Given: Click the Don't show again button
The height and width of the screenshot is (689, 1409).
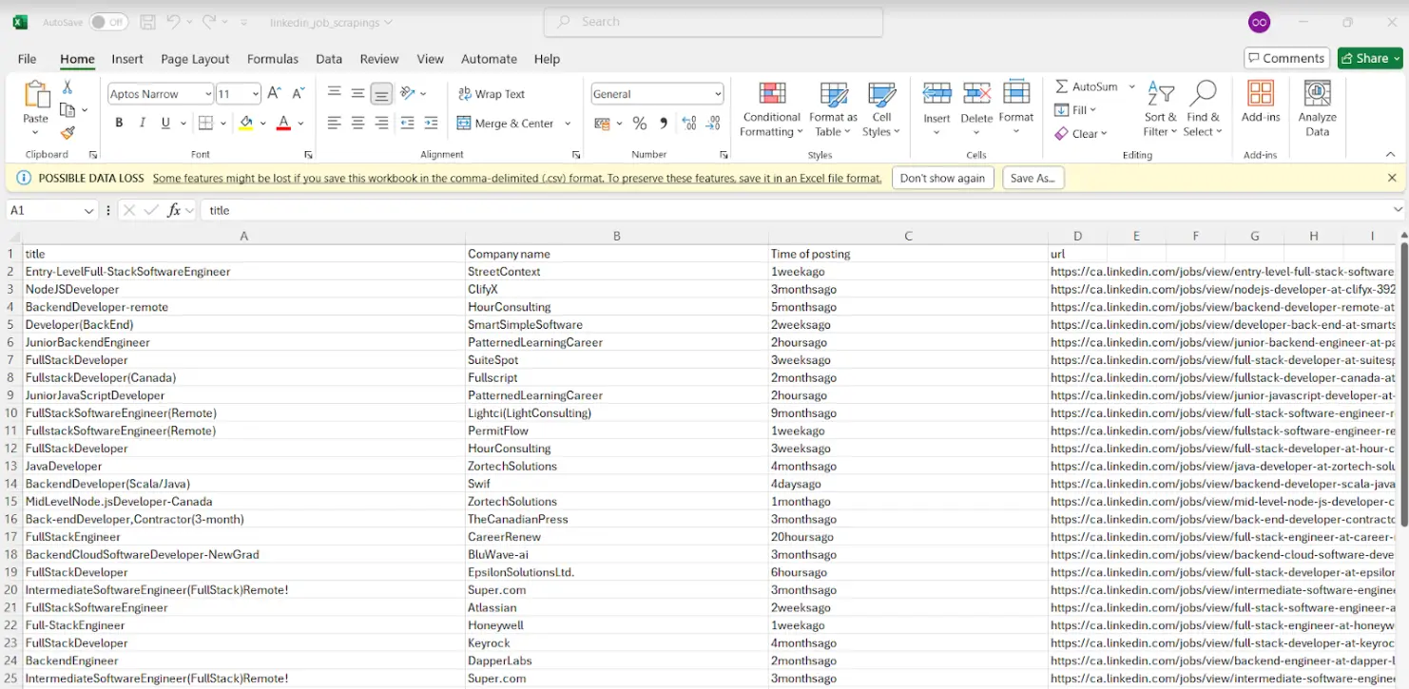Looking at the screenshot, I should point(942,177).
